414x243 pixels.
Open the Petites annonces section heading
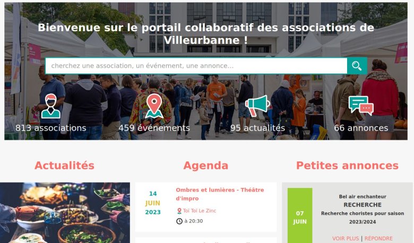(347, 166)
